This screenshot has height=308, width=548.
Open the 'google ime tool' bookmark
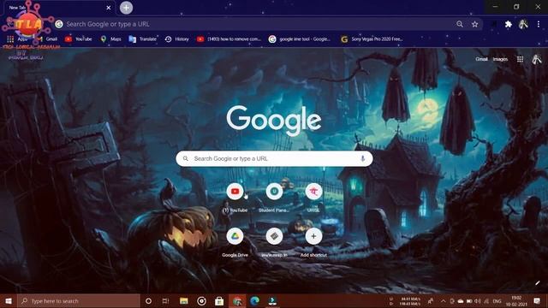click(x=300, y=39)
